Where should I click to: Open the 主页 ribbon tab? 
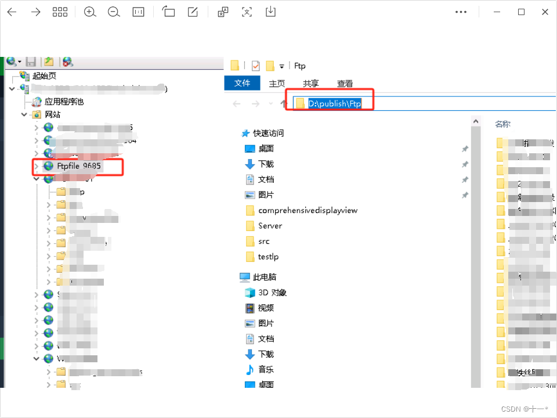point(277,83)
